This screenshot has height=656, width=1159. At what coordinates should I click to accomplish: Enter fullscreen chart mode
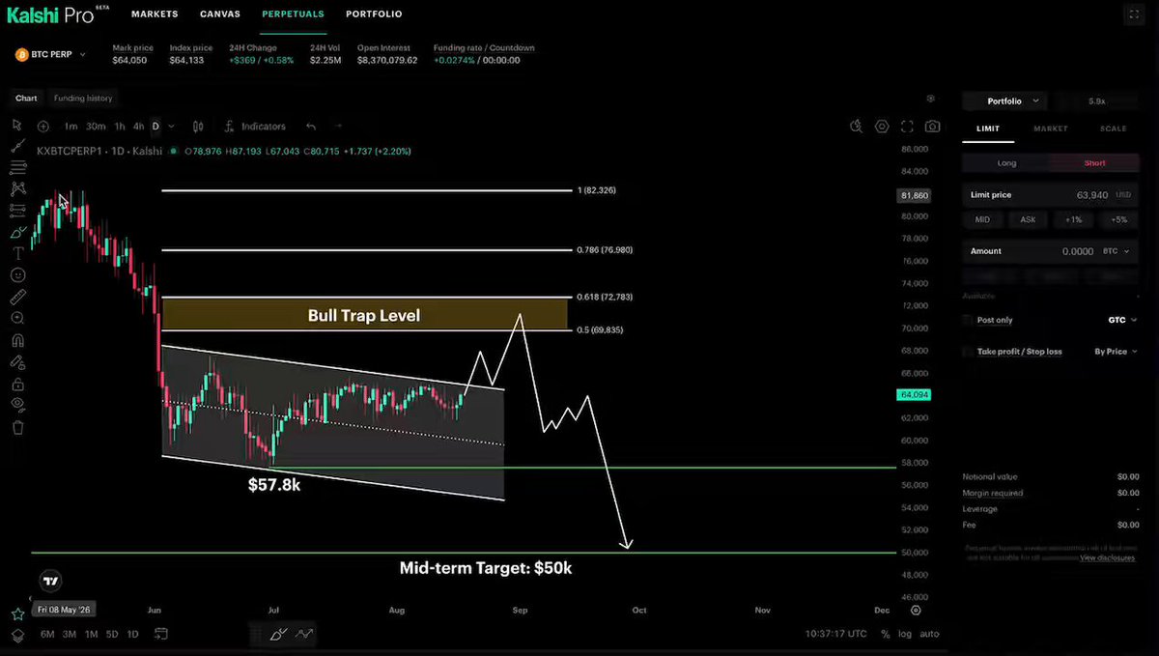[907, 127]
